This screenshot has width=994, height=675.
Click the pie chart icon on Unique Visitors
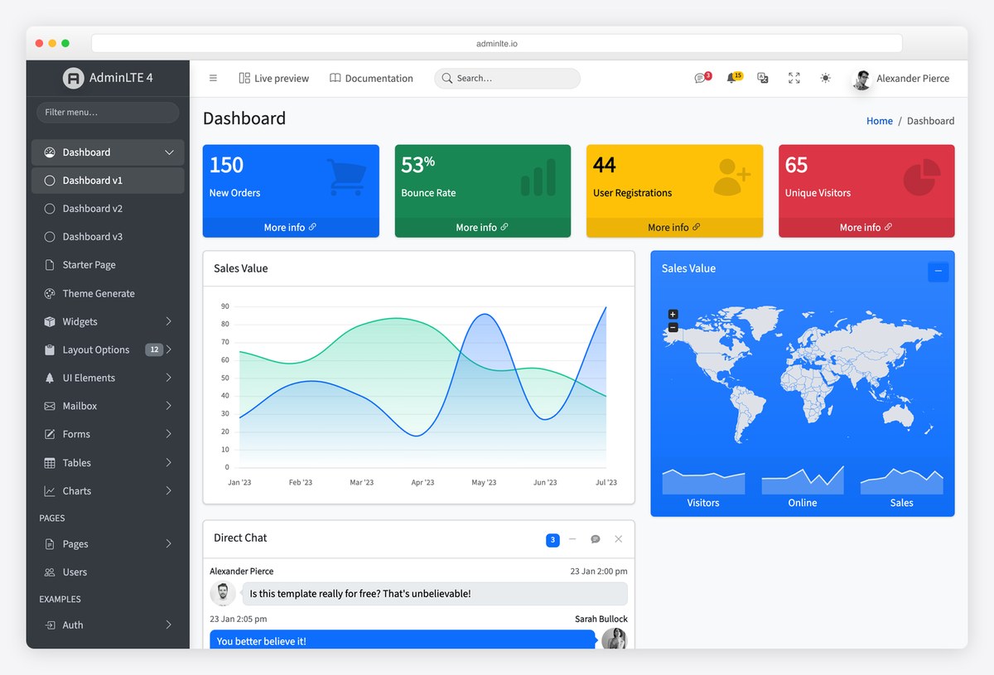coord(922,177)
